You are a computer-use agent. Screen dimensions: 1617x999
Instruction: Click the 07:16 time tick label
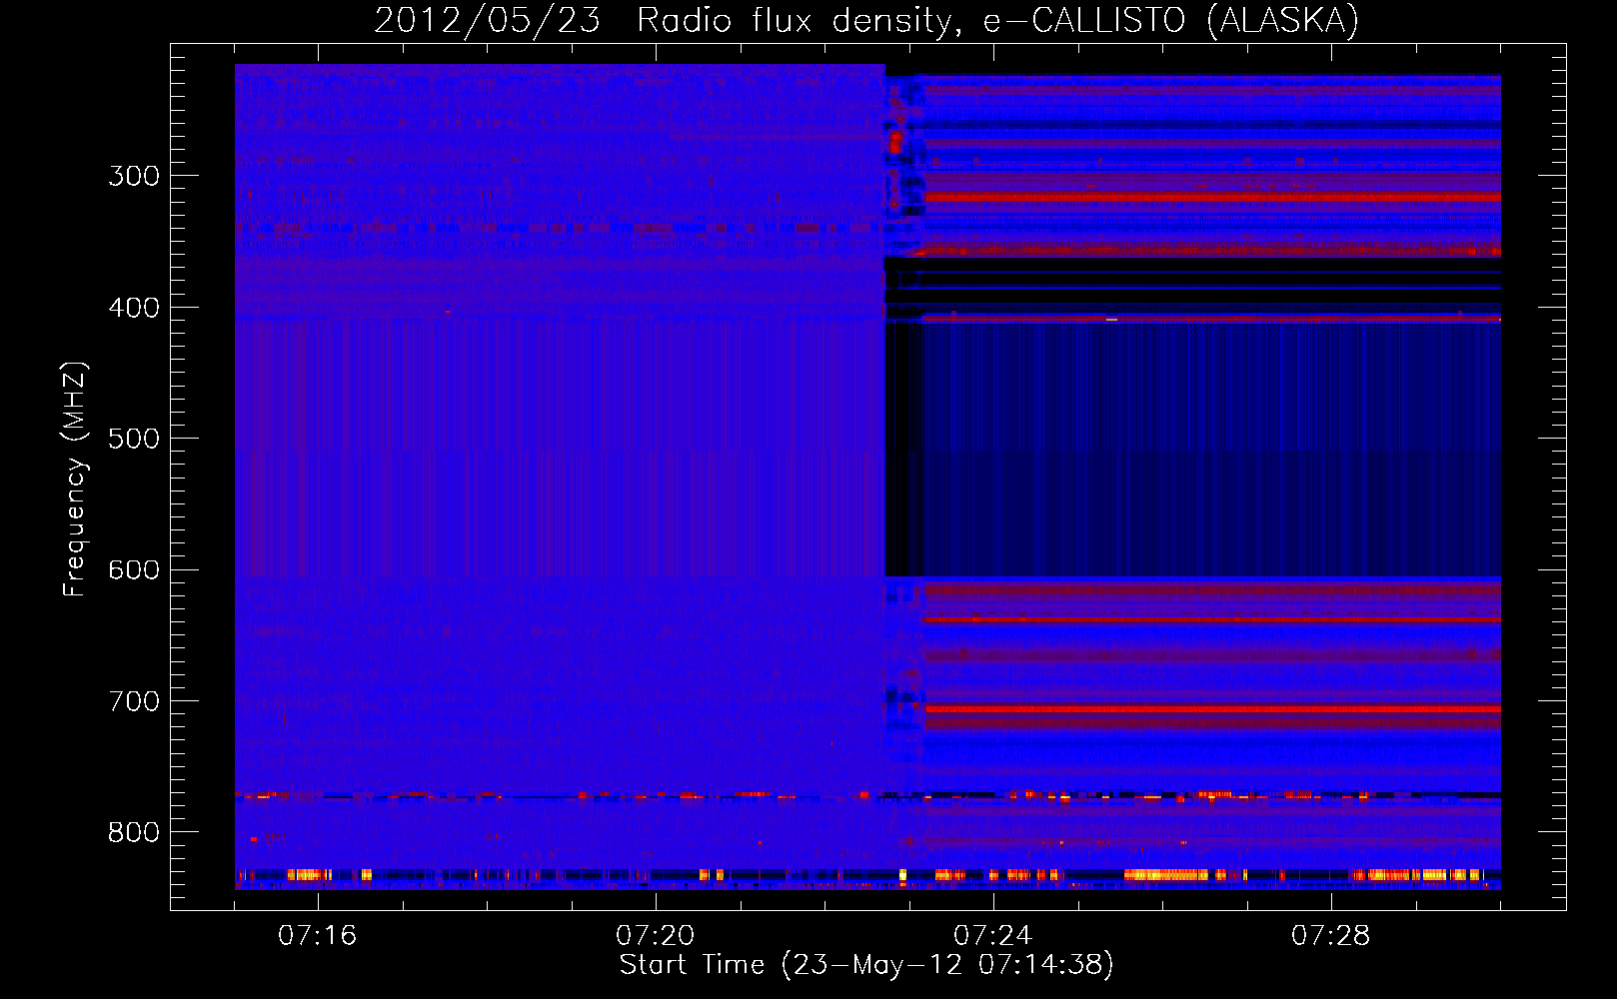click(318, 935)
